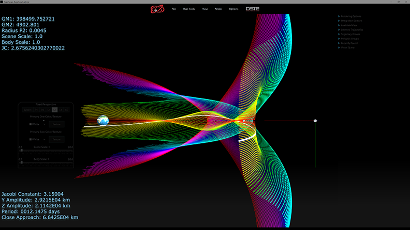
Task: Click Texture button for Primary Two
Action: click(x=57, y=139)
